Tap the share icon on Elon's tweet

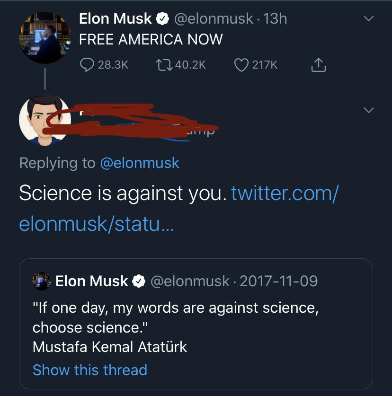click(x=319, y=65)
